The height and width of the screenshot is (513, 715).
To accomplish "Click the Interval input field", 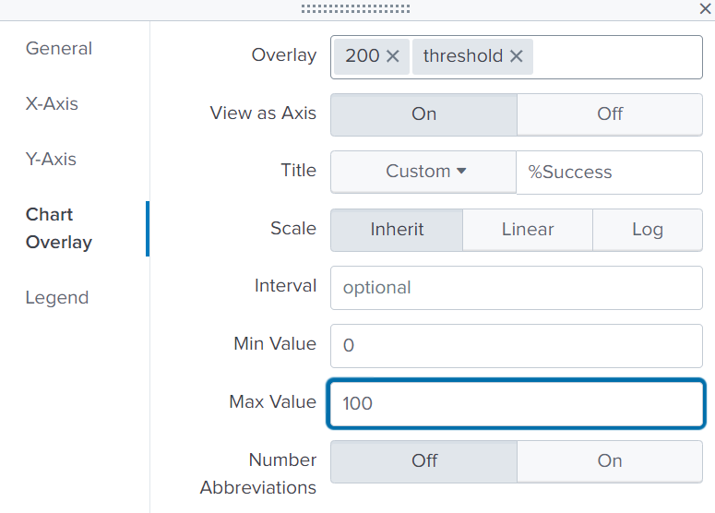I will point(517,288).
